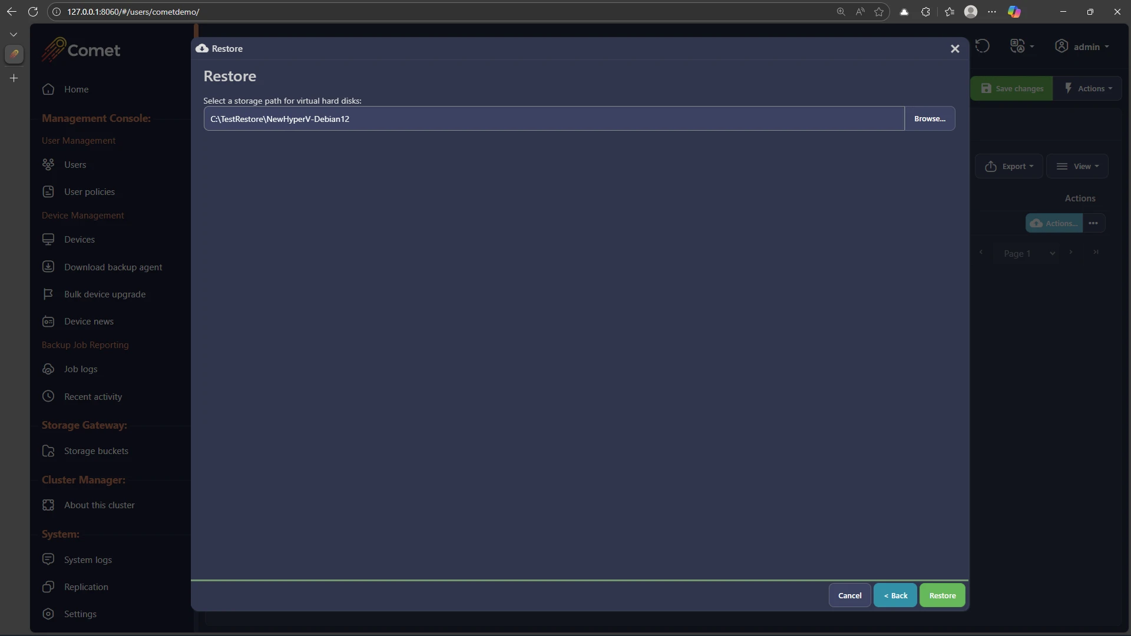
Task: Open browser profile avatar
Action: (x=971, y=12)
